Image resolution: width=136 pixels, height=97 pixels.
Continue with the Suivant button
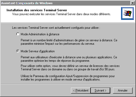100,90
